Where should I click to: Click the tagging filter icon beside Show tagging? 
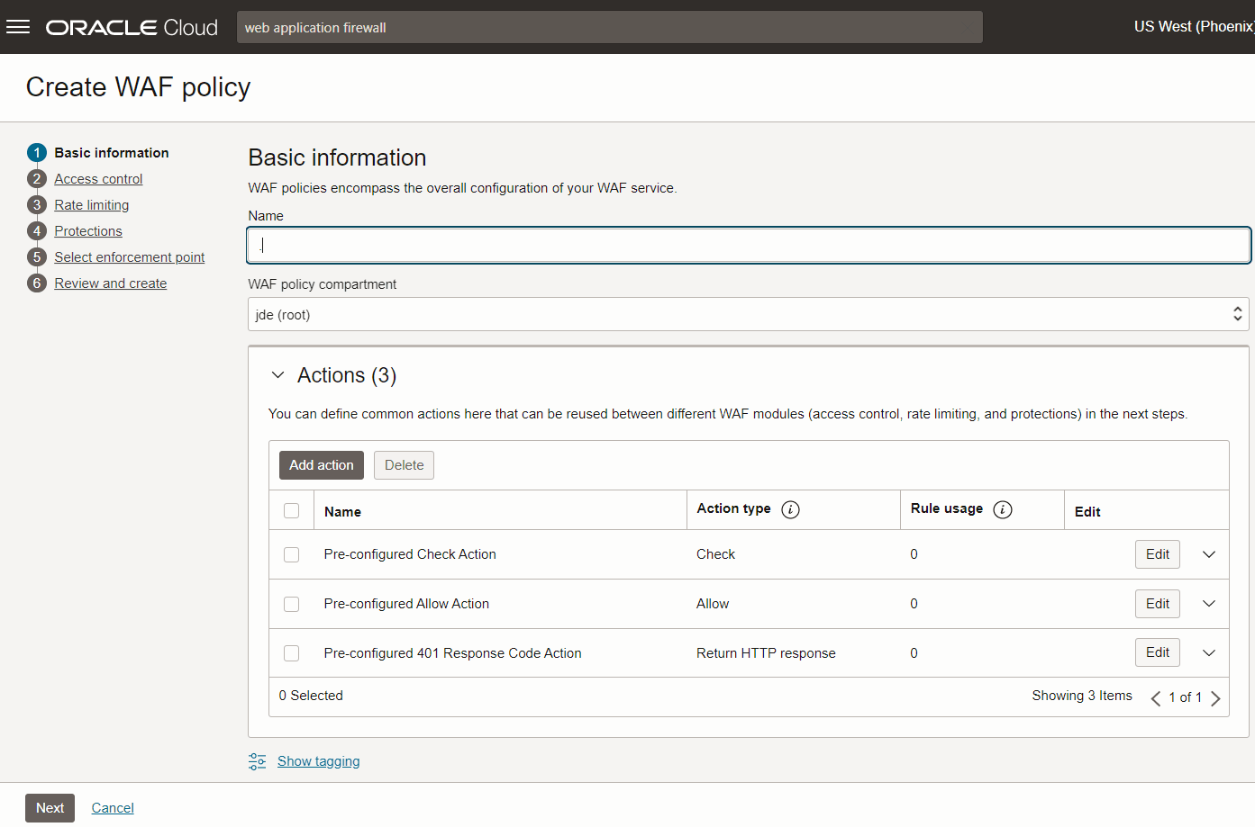click(257, 760)
